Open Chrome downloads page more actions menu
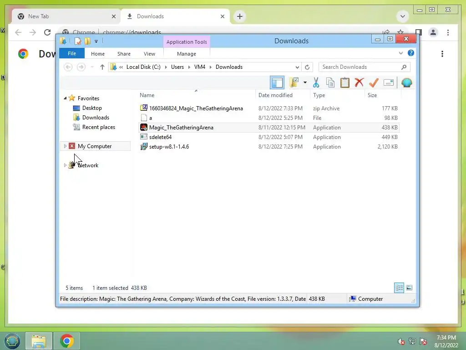 tap(442, 54)
